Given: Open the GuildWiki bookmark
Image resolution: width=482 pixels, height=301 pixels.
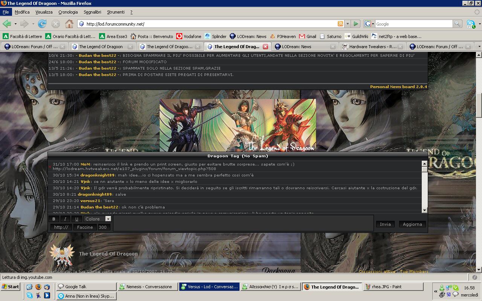Looking at the screenshot, I should 356,36.
